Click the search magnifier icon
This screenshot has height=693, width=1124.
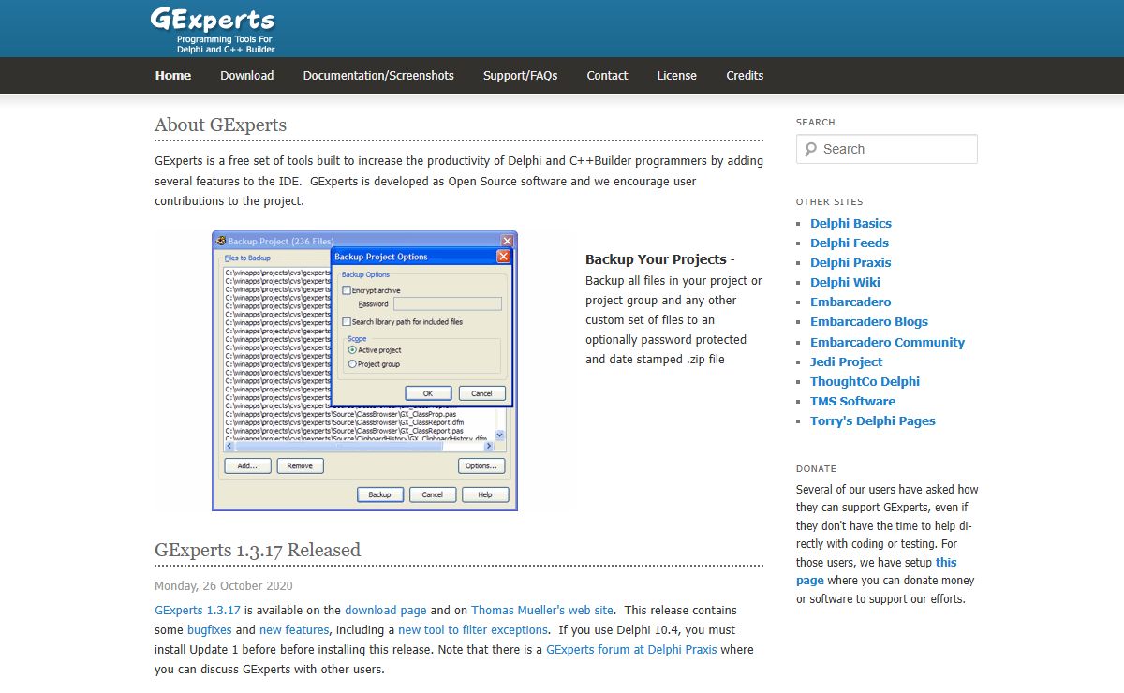pos(811,149)
